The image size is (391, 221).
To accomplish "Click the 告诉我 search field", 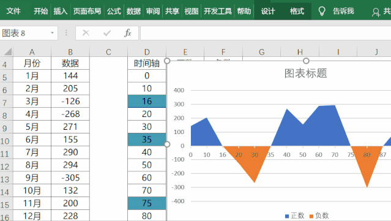I will click(343, 11).
